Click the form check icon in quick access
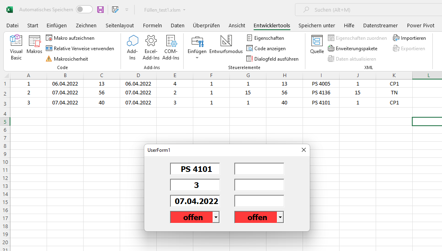Screen dimensions: 442x251 click(x=115, y=10)
